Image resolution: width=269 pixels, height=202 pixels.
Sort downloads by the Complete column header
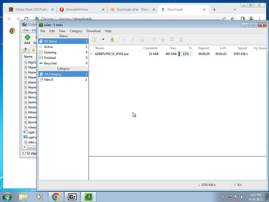pyautogui.click(x=150, y=48)
